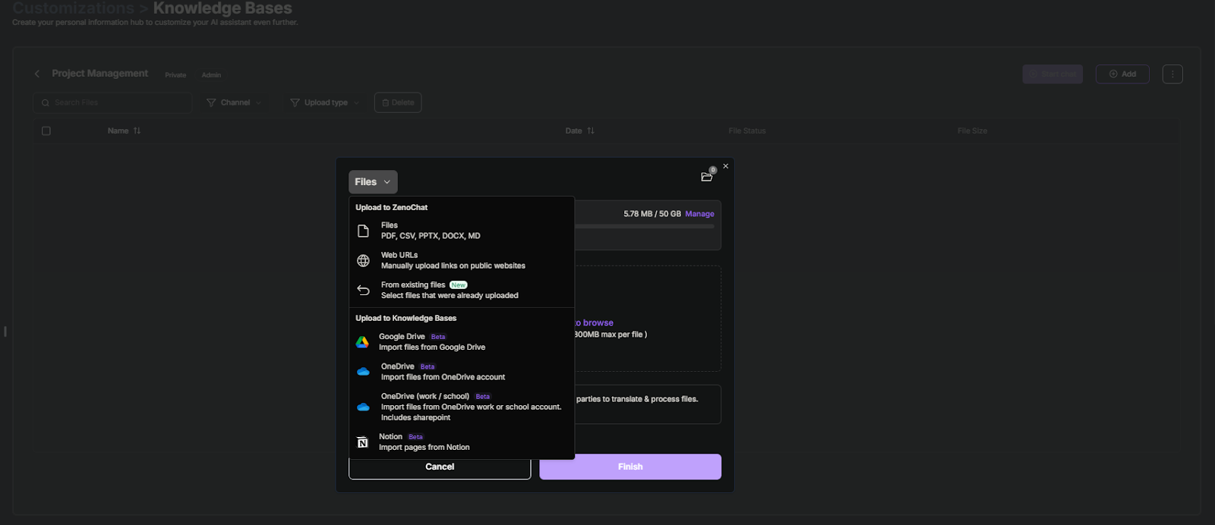1215x525 pixels.
Task: Click the 'File Status' column header
Action: pyautogui.click(x=747, y=131)
